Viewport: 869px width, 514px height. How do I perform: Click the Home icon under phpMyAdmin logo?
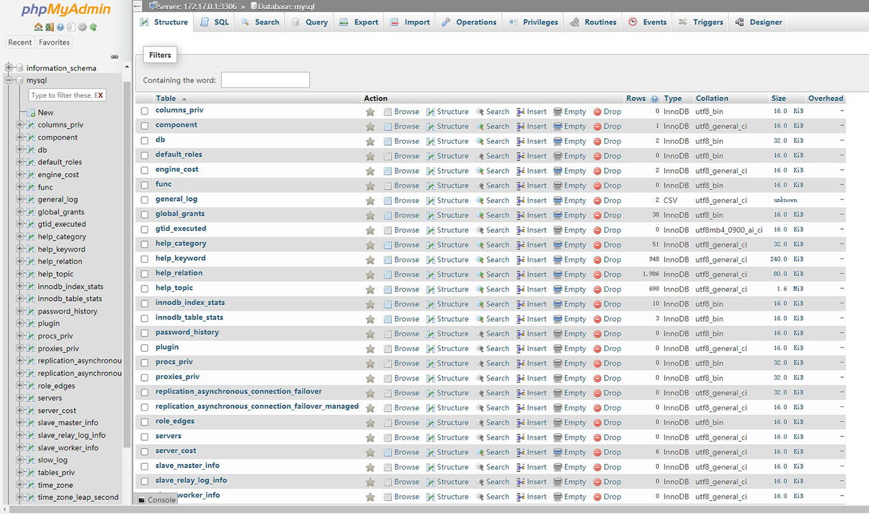coord(38,27)
